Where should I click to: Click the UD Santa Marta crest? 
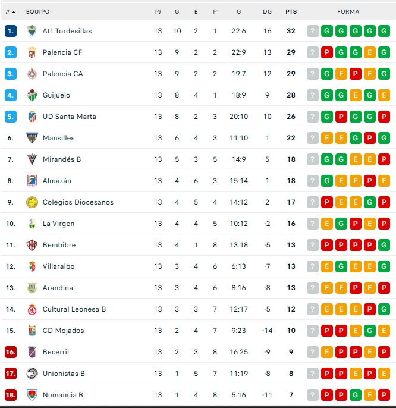point(32,117)
